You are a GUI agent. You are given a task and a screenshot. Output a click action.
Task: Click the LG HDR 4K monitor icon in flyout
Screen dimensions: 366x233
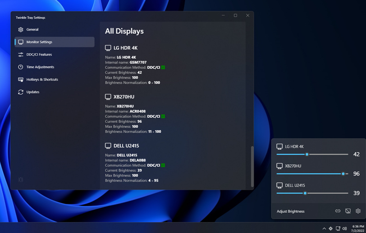point(279,147)
